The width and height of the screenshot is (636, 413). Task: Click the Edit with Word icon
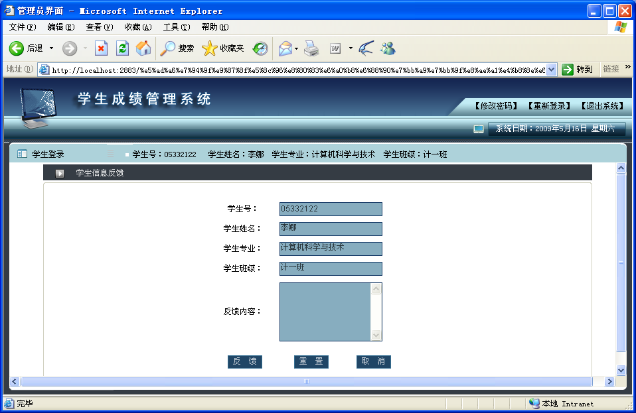click(335, 48)
